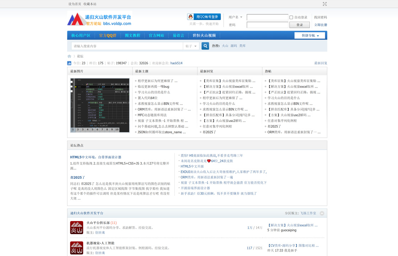Click 收藏本站 in top bar
This screenshot has width=398, height=256.
tap(90, 4)
